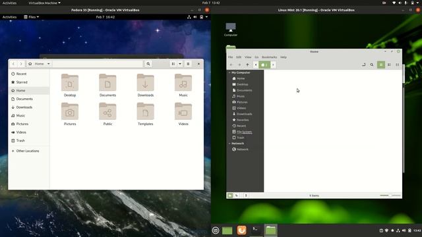Open Edit menu in Mint Nemo
Viewport: 422px width, 237px height.
coord(239,57)
